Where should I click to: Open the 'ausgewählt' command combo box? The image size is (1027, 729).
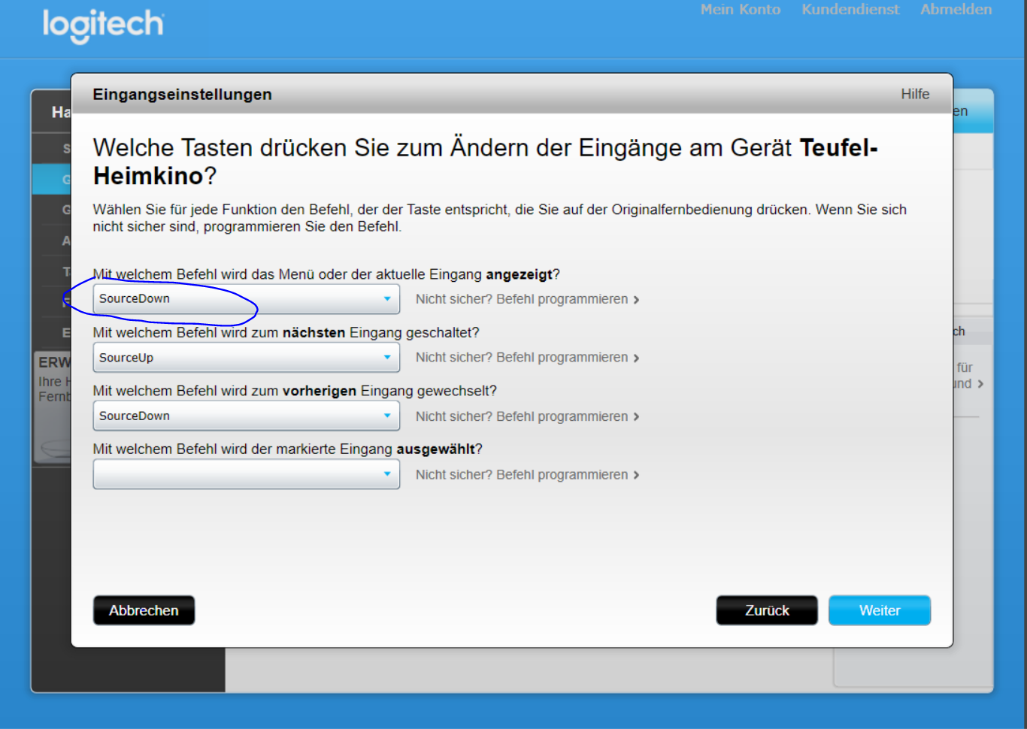tap(246, 474)
